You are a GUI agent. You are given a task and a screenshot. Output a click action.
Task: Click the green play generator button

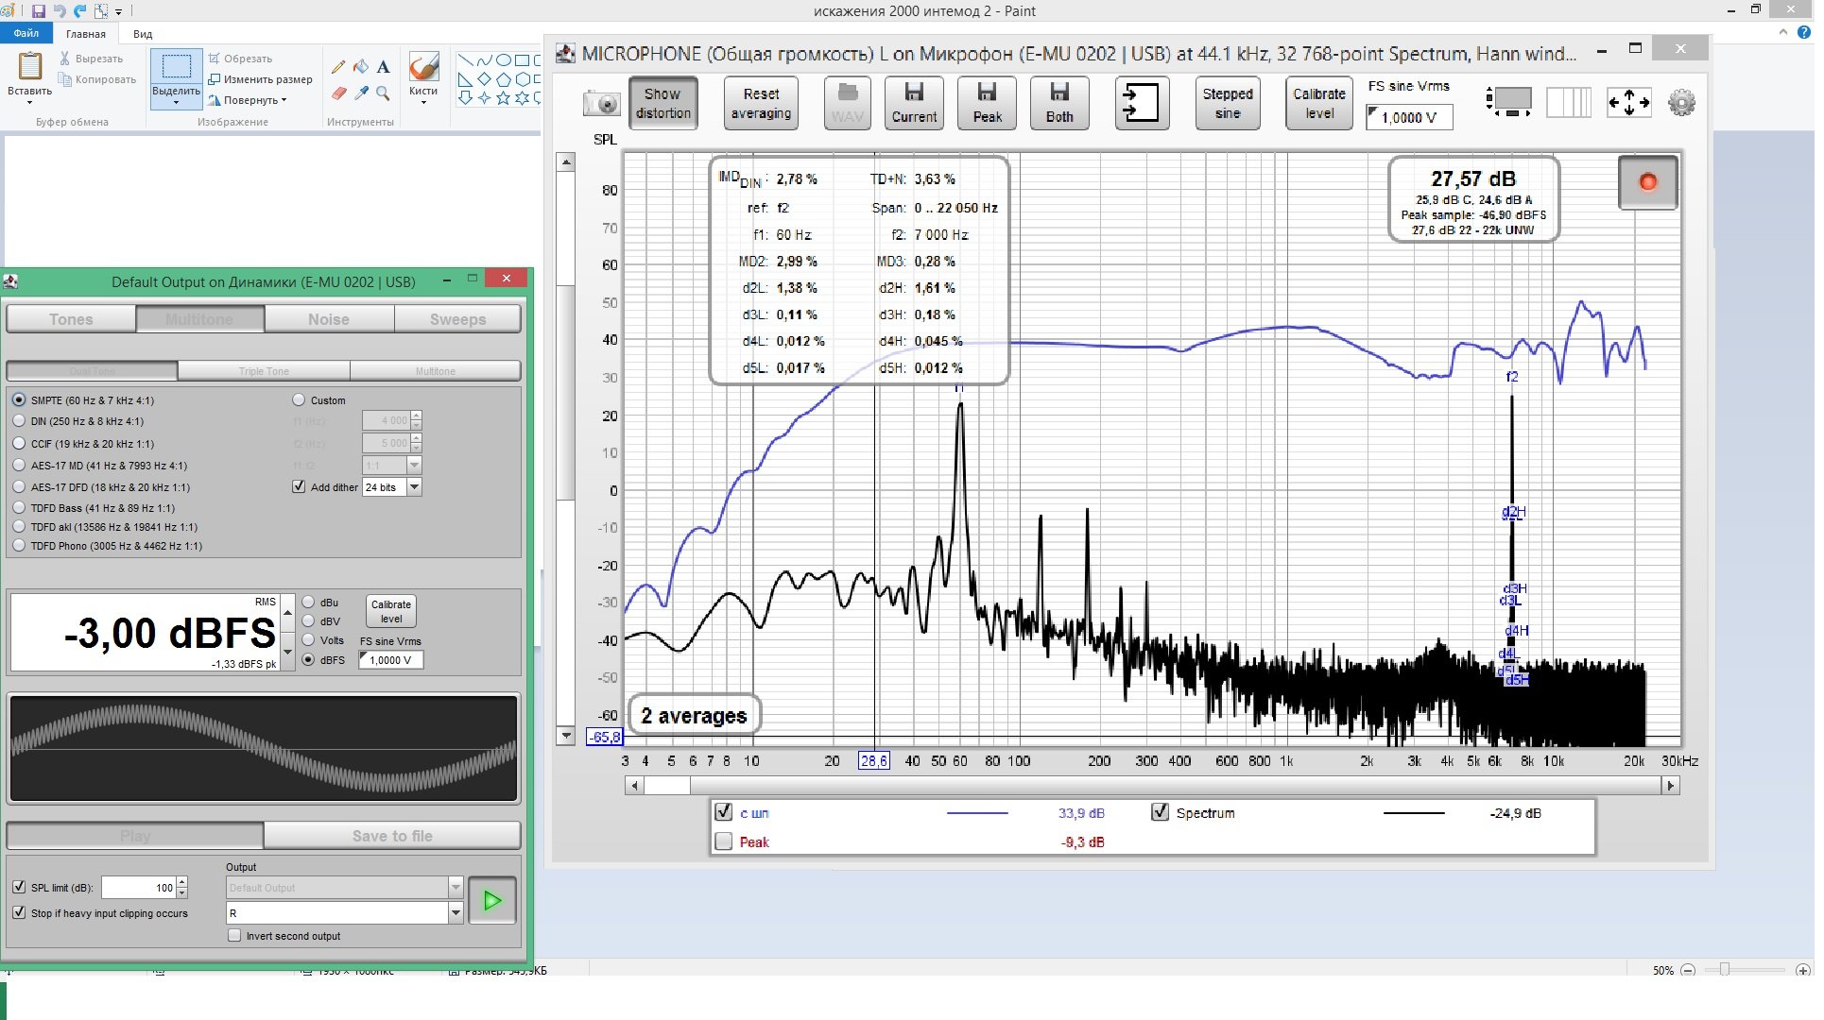(x=491, y=901)
